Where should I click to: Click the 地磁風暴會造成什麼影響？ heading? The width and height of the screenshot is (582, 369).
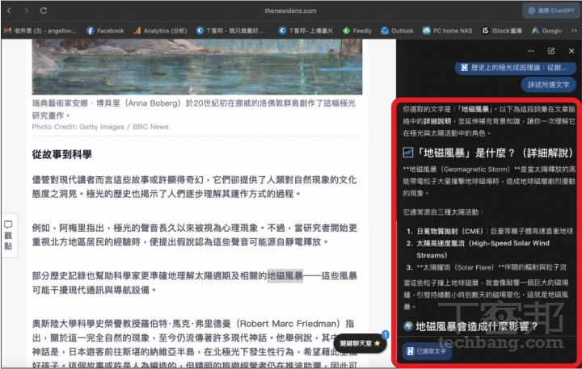tap(470, 326)
